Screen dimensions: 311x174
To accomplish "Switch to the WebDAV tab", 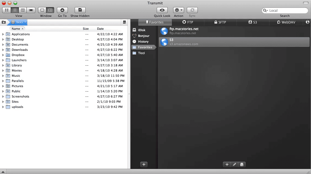I will coord(286,22).
